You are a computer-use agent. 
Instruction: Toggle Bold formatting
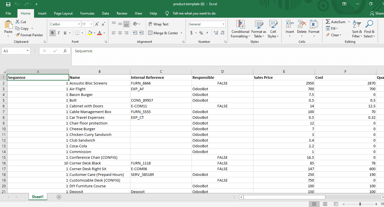[52, 33]
